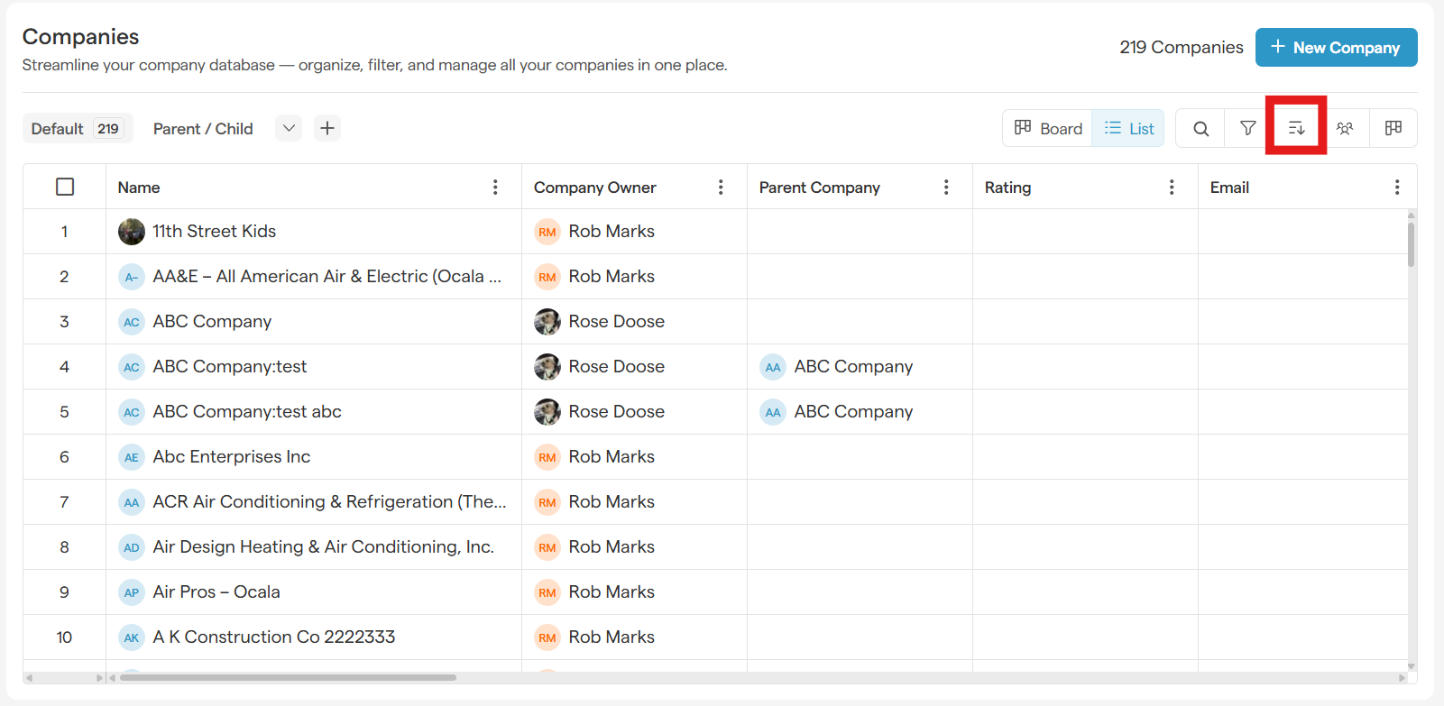Screen dimensions: 1444x706
Task: Open the group-by people icon
Action: (x=1345, y=129)
